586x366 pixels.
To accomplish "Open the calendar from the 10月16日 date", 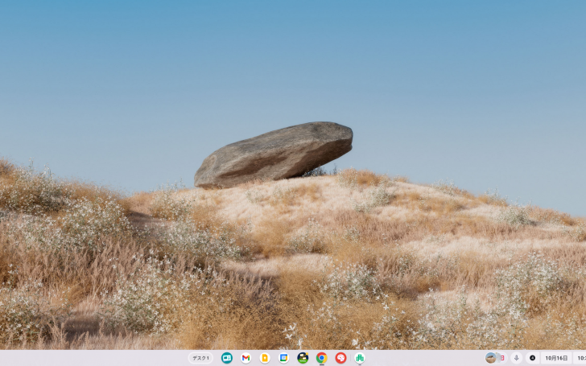I will click(x=556, y=358).
